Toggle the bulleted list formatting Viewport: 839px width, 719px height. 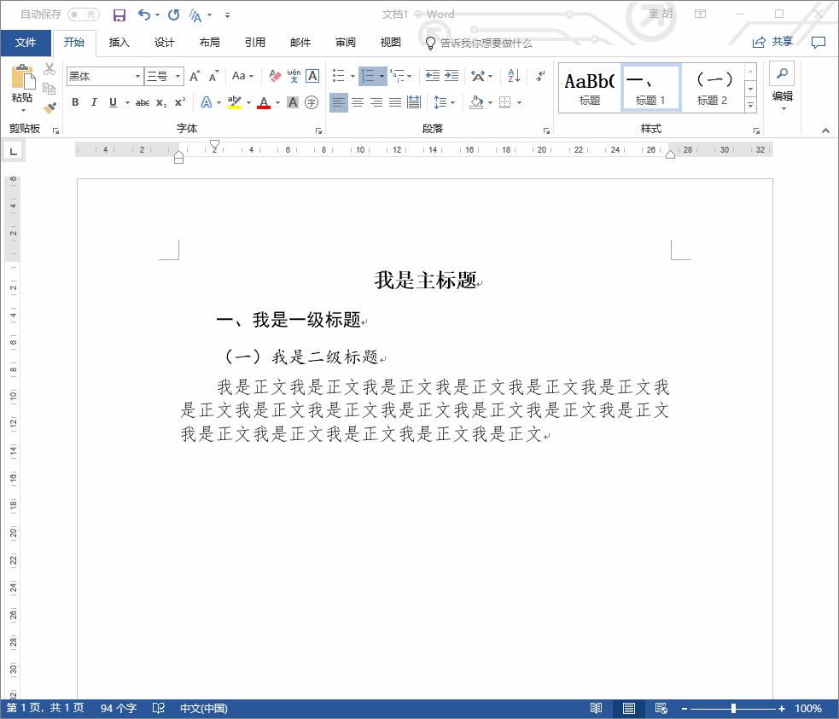[338, 76]
